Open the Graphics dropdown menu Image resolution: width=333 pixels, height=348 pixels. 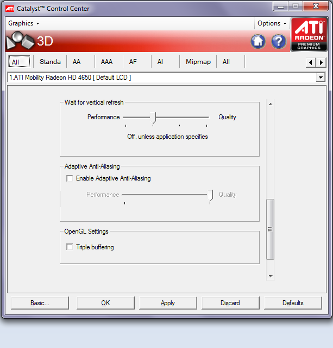pyautogui.click(x=23, y=23)
